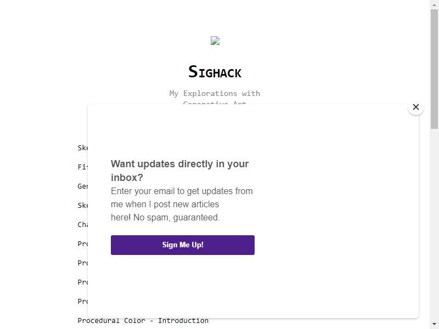Open the "Ske" link just above "Fi"
This screenshot has width=439, height=329.
pos(83,148)
